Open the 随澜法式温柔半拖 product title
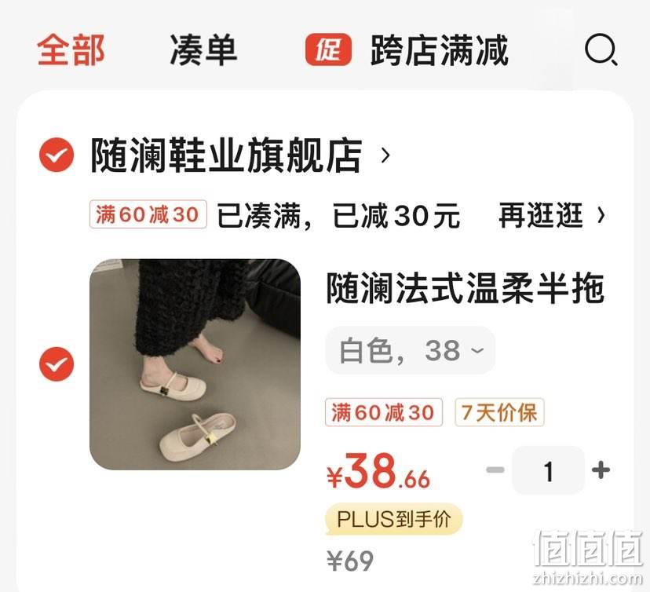The height and width of the screenshot is (592, 650). [x=464, y=288]
